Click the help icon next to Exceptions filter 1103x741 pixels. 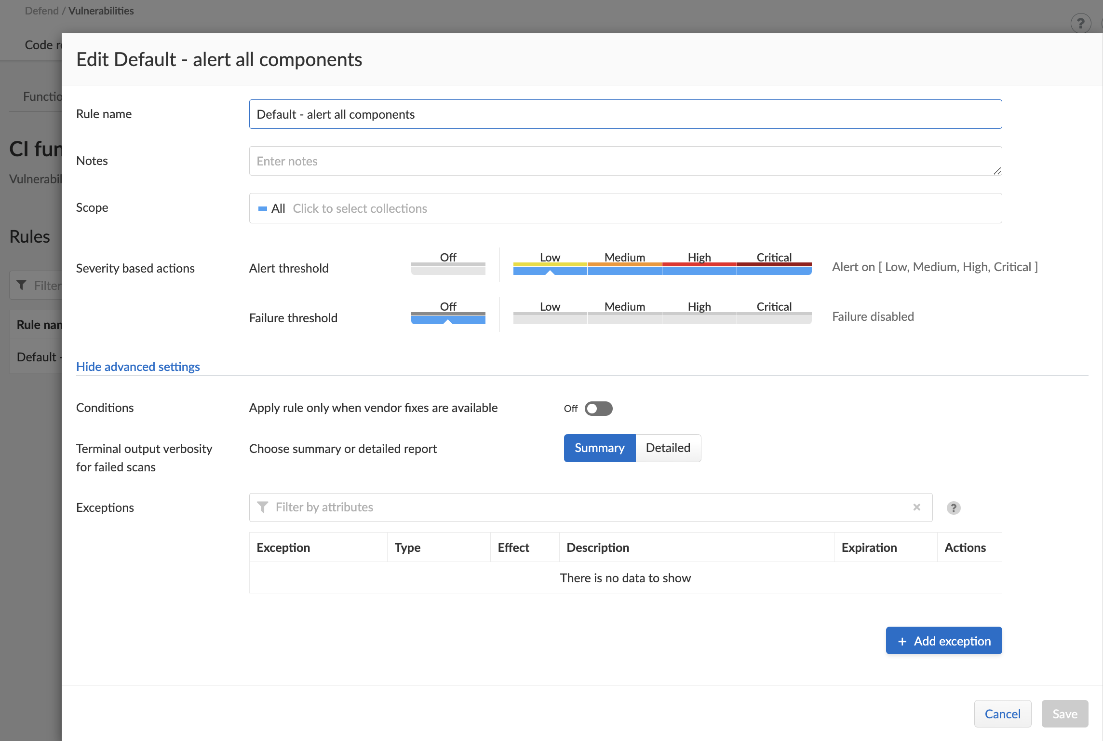click(953, 508)
